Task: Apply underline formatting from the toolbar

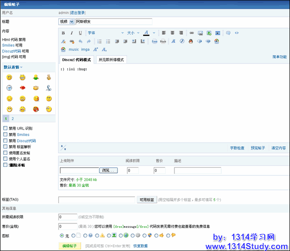Action: [x=80, y=33]
